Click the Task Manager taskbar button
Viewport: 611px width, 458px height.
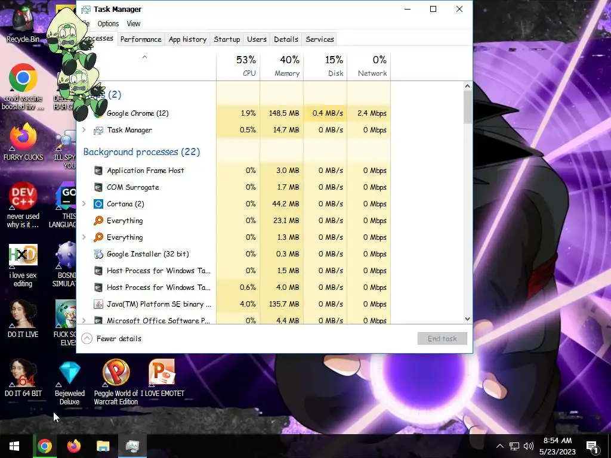pyautogui.click(x=132, y=446)
